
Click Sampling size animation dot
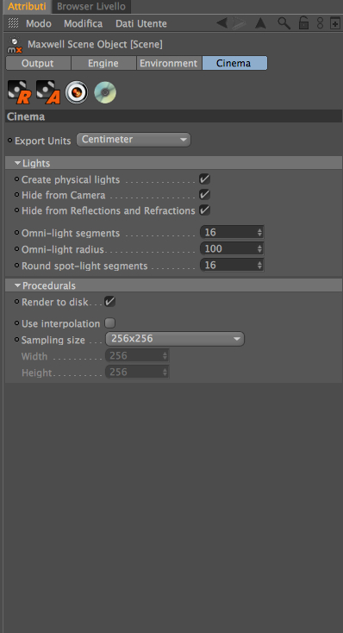[17, 340]
